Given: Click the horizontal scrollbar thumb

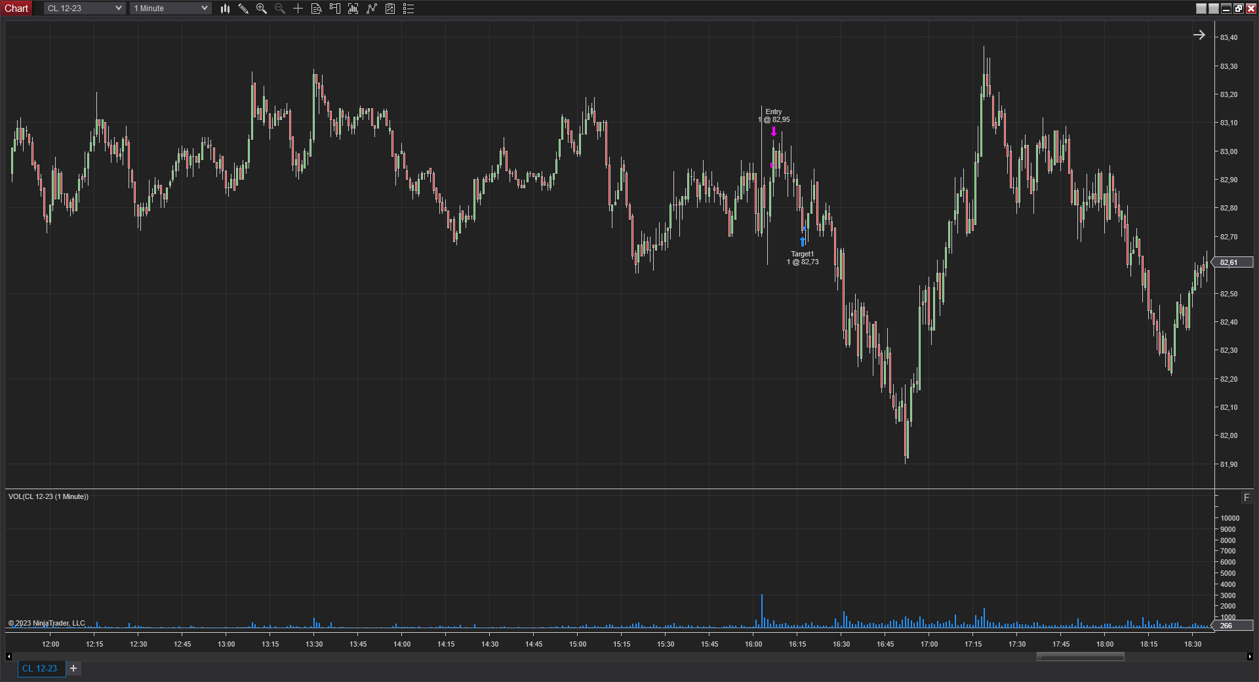Looking at the screenshot, I should [x=1080, y=656].
